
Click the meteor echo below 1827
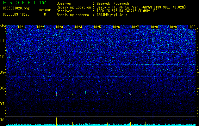click(130, 94)
